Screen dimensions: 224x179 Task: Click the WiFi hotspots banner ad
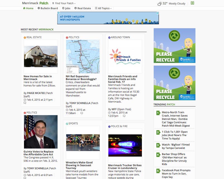tap(108, 18)
